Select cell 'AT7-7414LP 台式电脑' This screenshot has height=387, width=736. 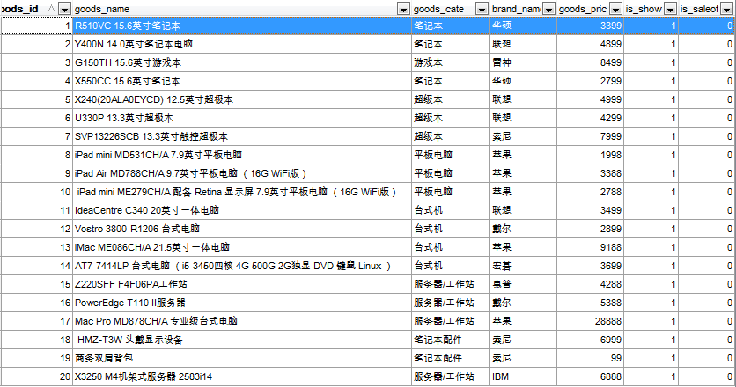click(242, 266)
